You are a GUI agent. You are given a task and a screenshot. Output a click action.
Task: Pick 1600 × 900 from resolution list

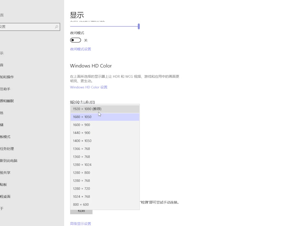pyautogui.click(x=105, y=125)
